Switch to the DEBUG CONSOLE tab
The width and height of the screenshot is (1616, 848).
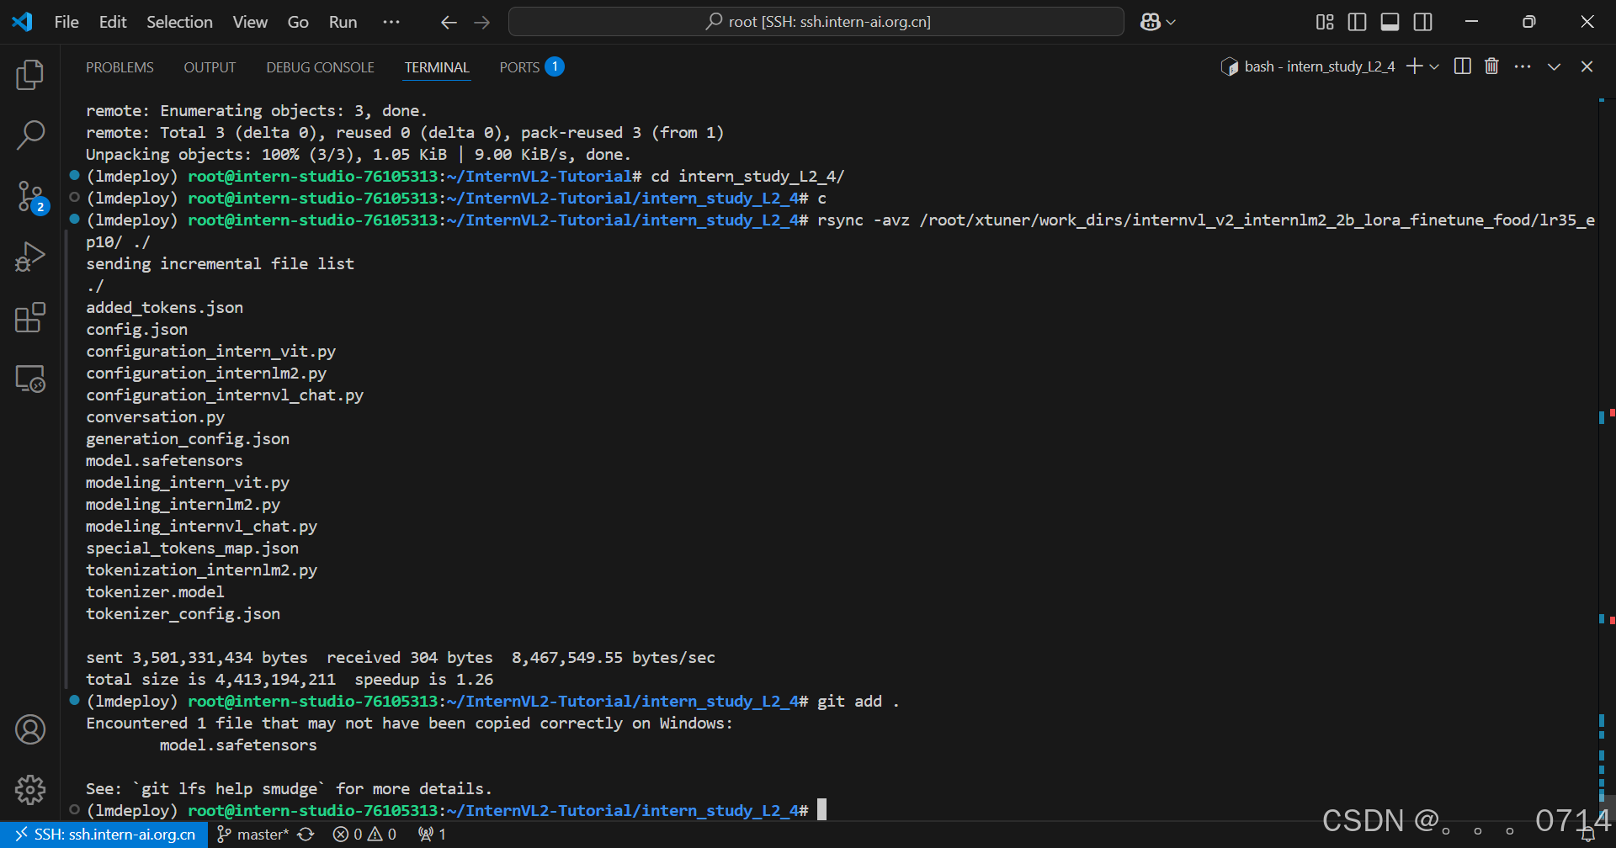(x=320, y=67)
